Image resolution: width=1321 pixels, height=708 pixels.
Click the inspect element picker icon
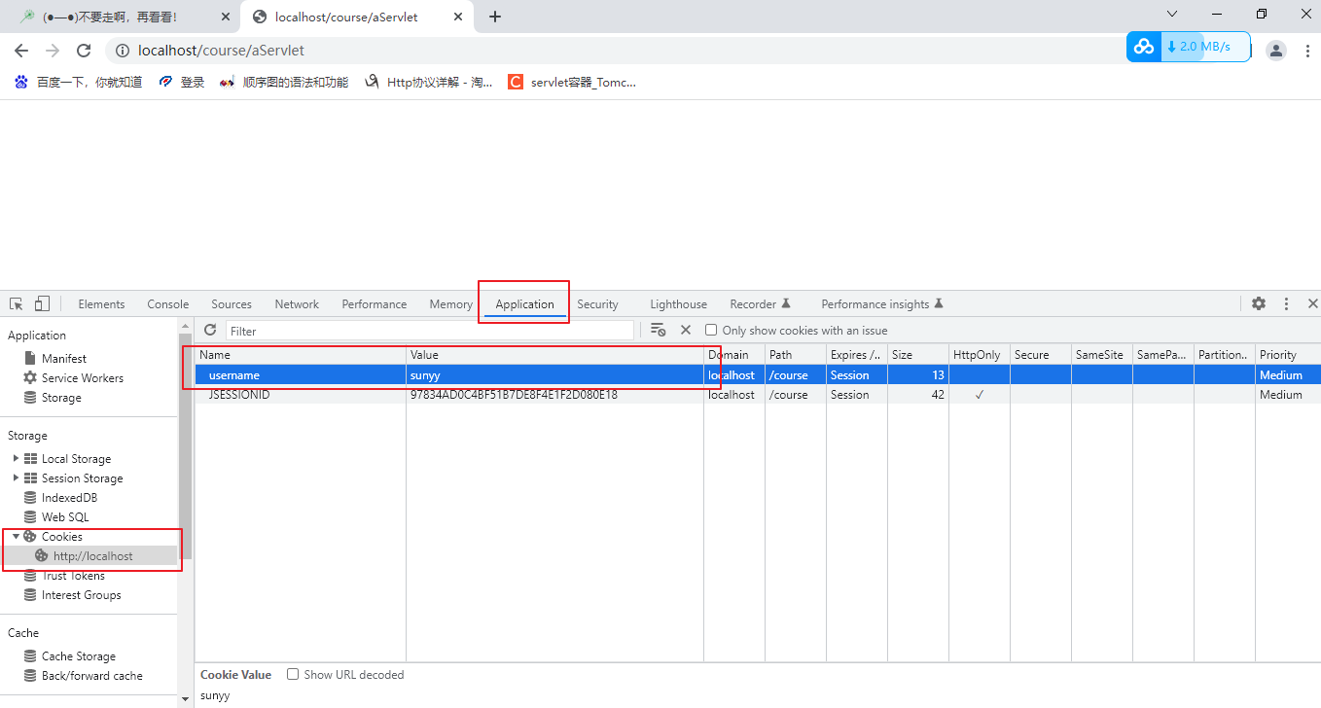(17, 304)
